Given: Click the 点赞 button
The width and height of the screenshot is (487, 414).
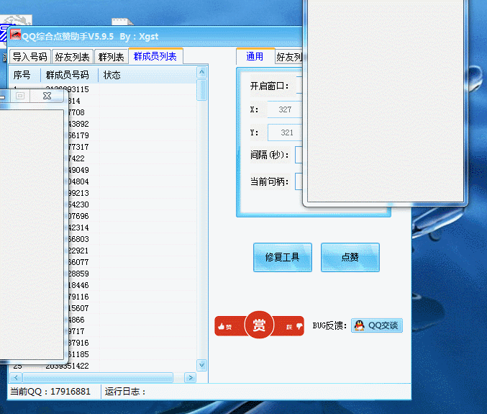Looking at the screenshot, I should tap(350, 257).
